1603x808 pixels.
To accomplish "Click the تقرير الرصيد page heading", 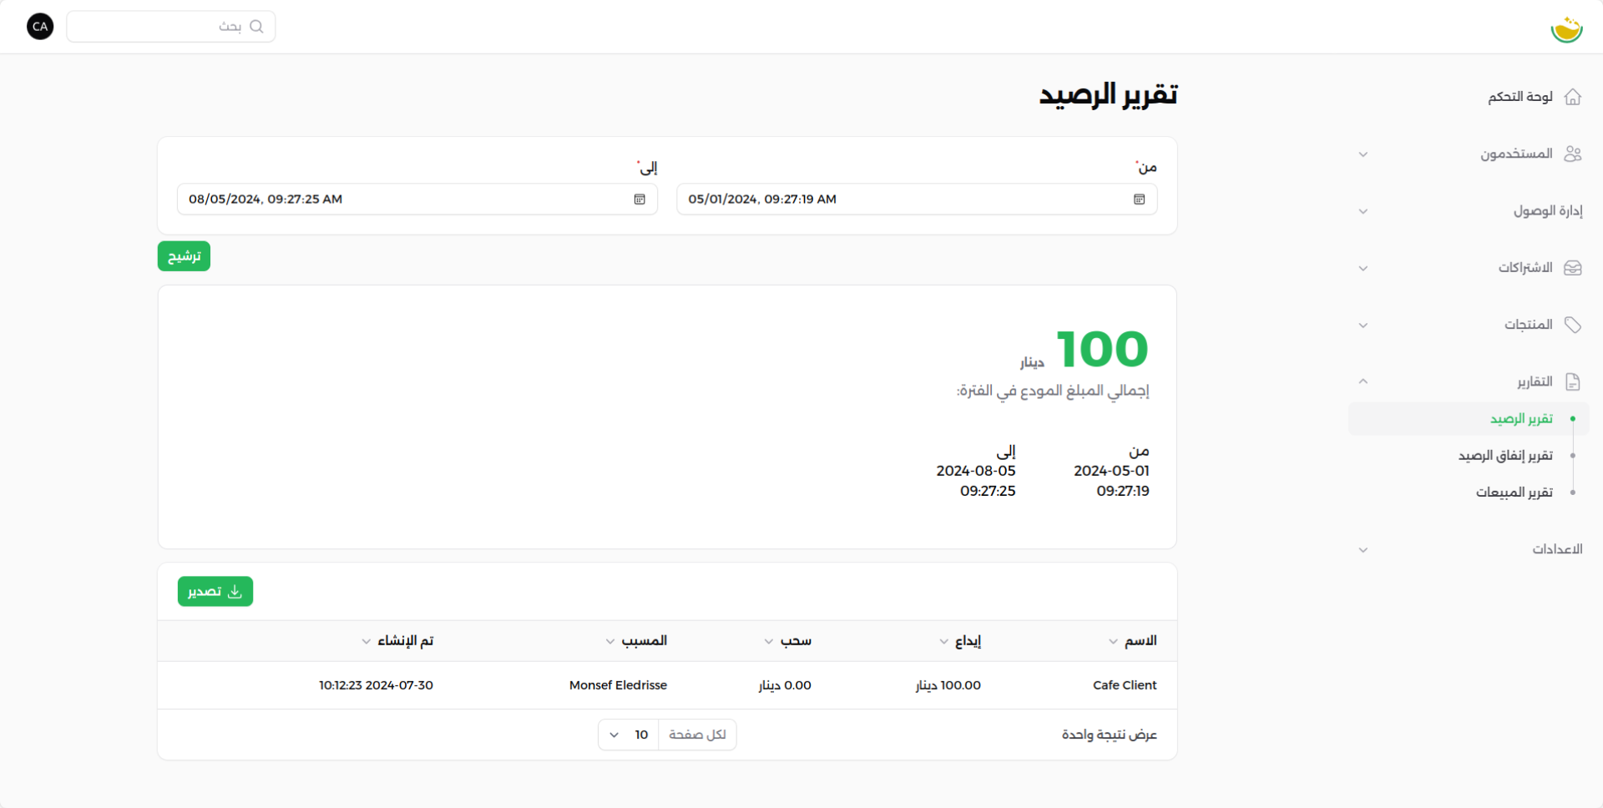I will click(x=1108, y=95).
